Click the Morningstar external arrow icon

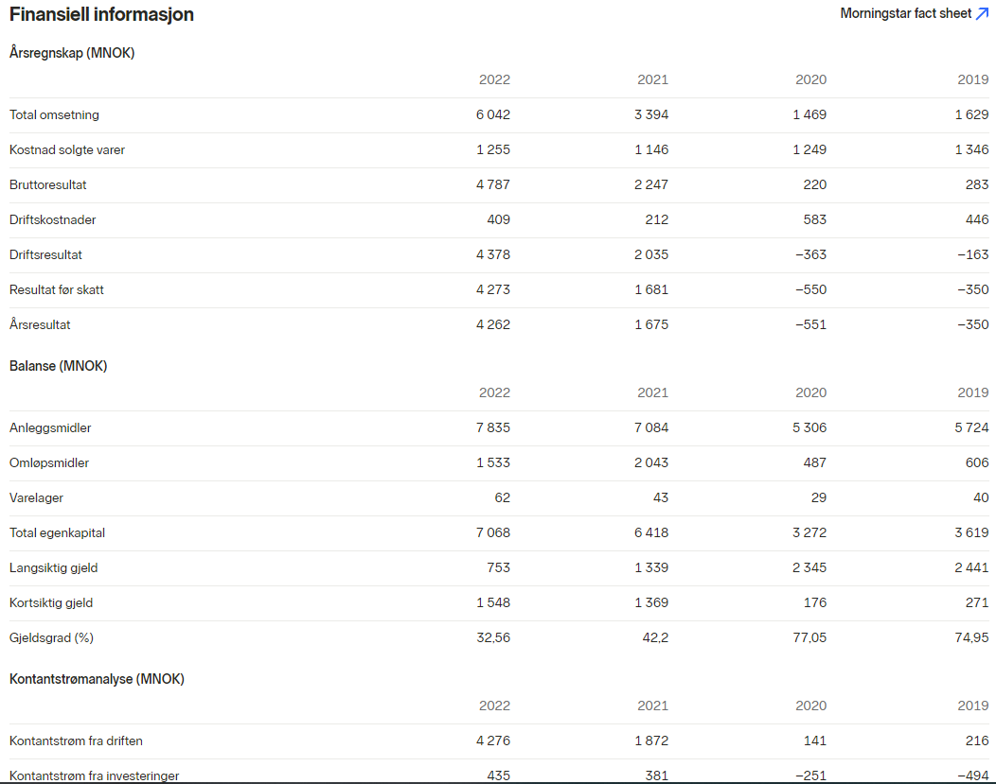tap(982, 13)
